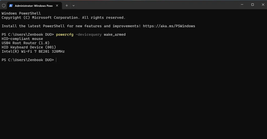This screenshot has height=139, width=267.
Task: Minimize the terminal window
Action: [242, 5]
